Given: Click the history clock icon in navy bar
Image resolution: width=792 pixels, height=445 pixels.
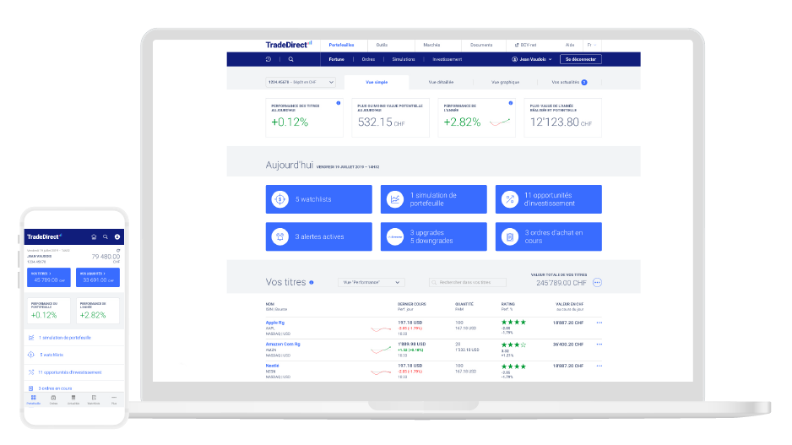Looking at the screenshot, I should [x=268, y=60].
